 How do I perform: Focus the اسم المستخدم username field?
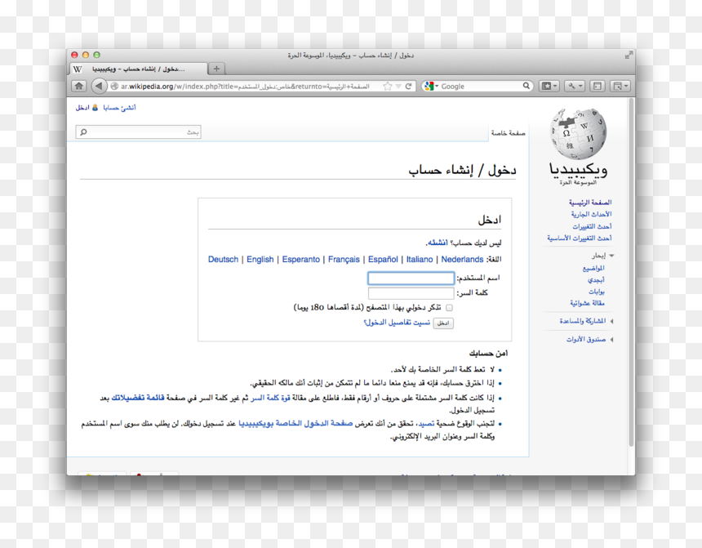pyautogui.click(x=411, y=278)
